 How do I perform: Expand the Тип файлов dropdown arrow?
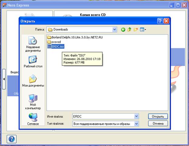pyautogui.click(x=136, y=124)
